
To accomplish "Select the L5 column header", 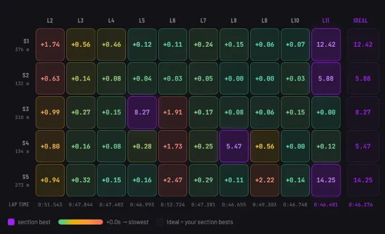I will point(142,21).
